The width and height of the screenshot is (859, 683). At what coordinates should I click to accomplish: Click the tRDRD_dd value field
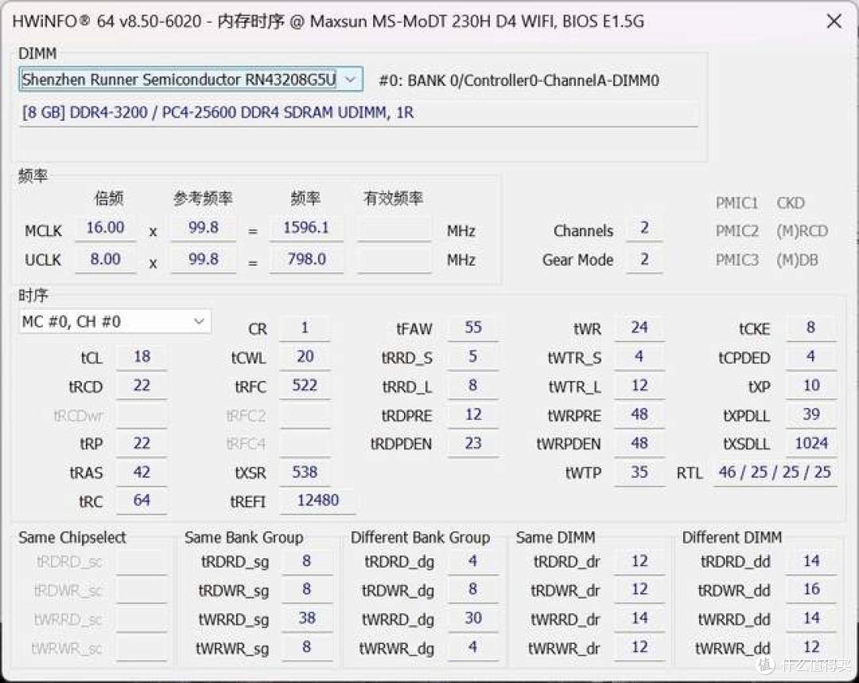(x=811, y=561)
